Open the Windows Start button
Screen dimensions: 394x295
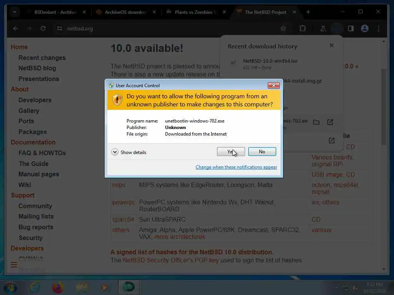coord(10,287)
